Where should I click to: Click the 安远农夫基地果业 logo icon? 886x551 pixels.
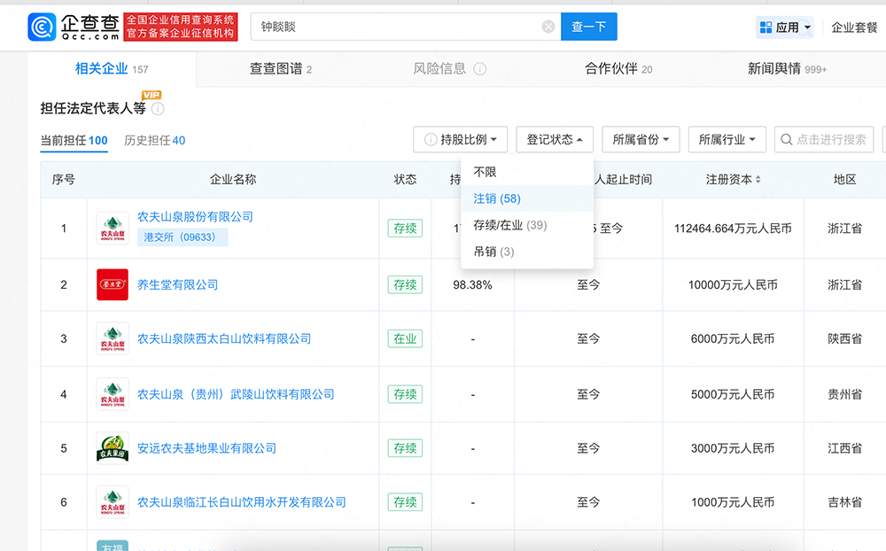coord(113,448)
